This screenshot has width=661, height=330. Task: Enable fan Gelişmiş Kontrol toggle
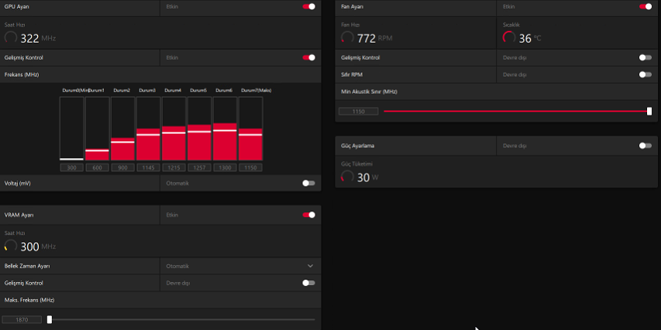coord(646,57)
